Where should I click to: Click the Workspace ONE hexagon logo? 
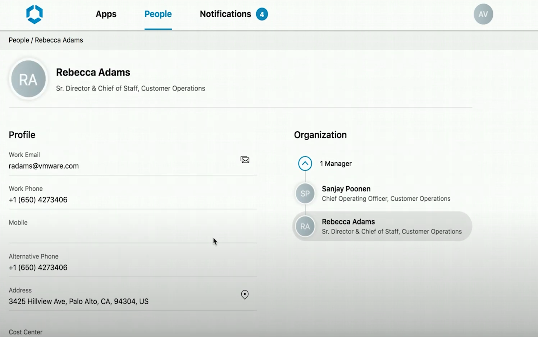pos(34,14)
